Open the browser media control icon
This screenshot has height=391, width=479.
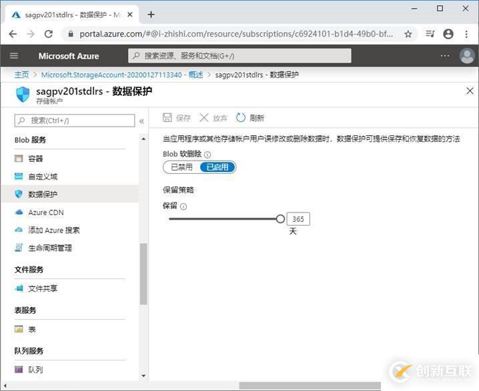click(x=430, y=33)
